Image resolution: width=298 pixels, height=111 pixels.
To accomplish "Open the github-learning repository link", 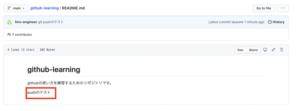I will (x=45, y=8).
